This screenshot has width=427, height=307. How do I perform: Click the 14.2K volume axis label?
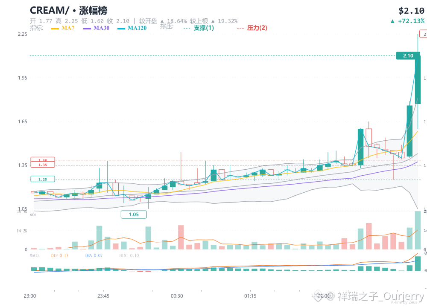(x=22, y=231)
